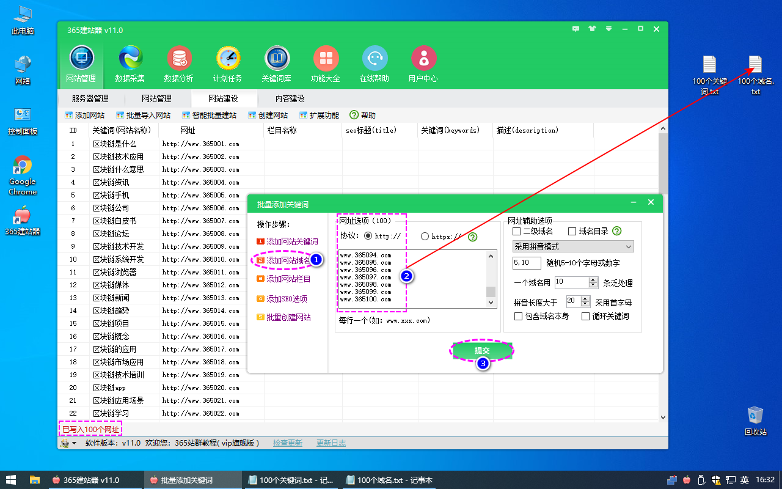Select the https:// protocol radio button
The width and height of the screenshot is (782, 489).
425,236
